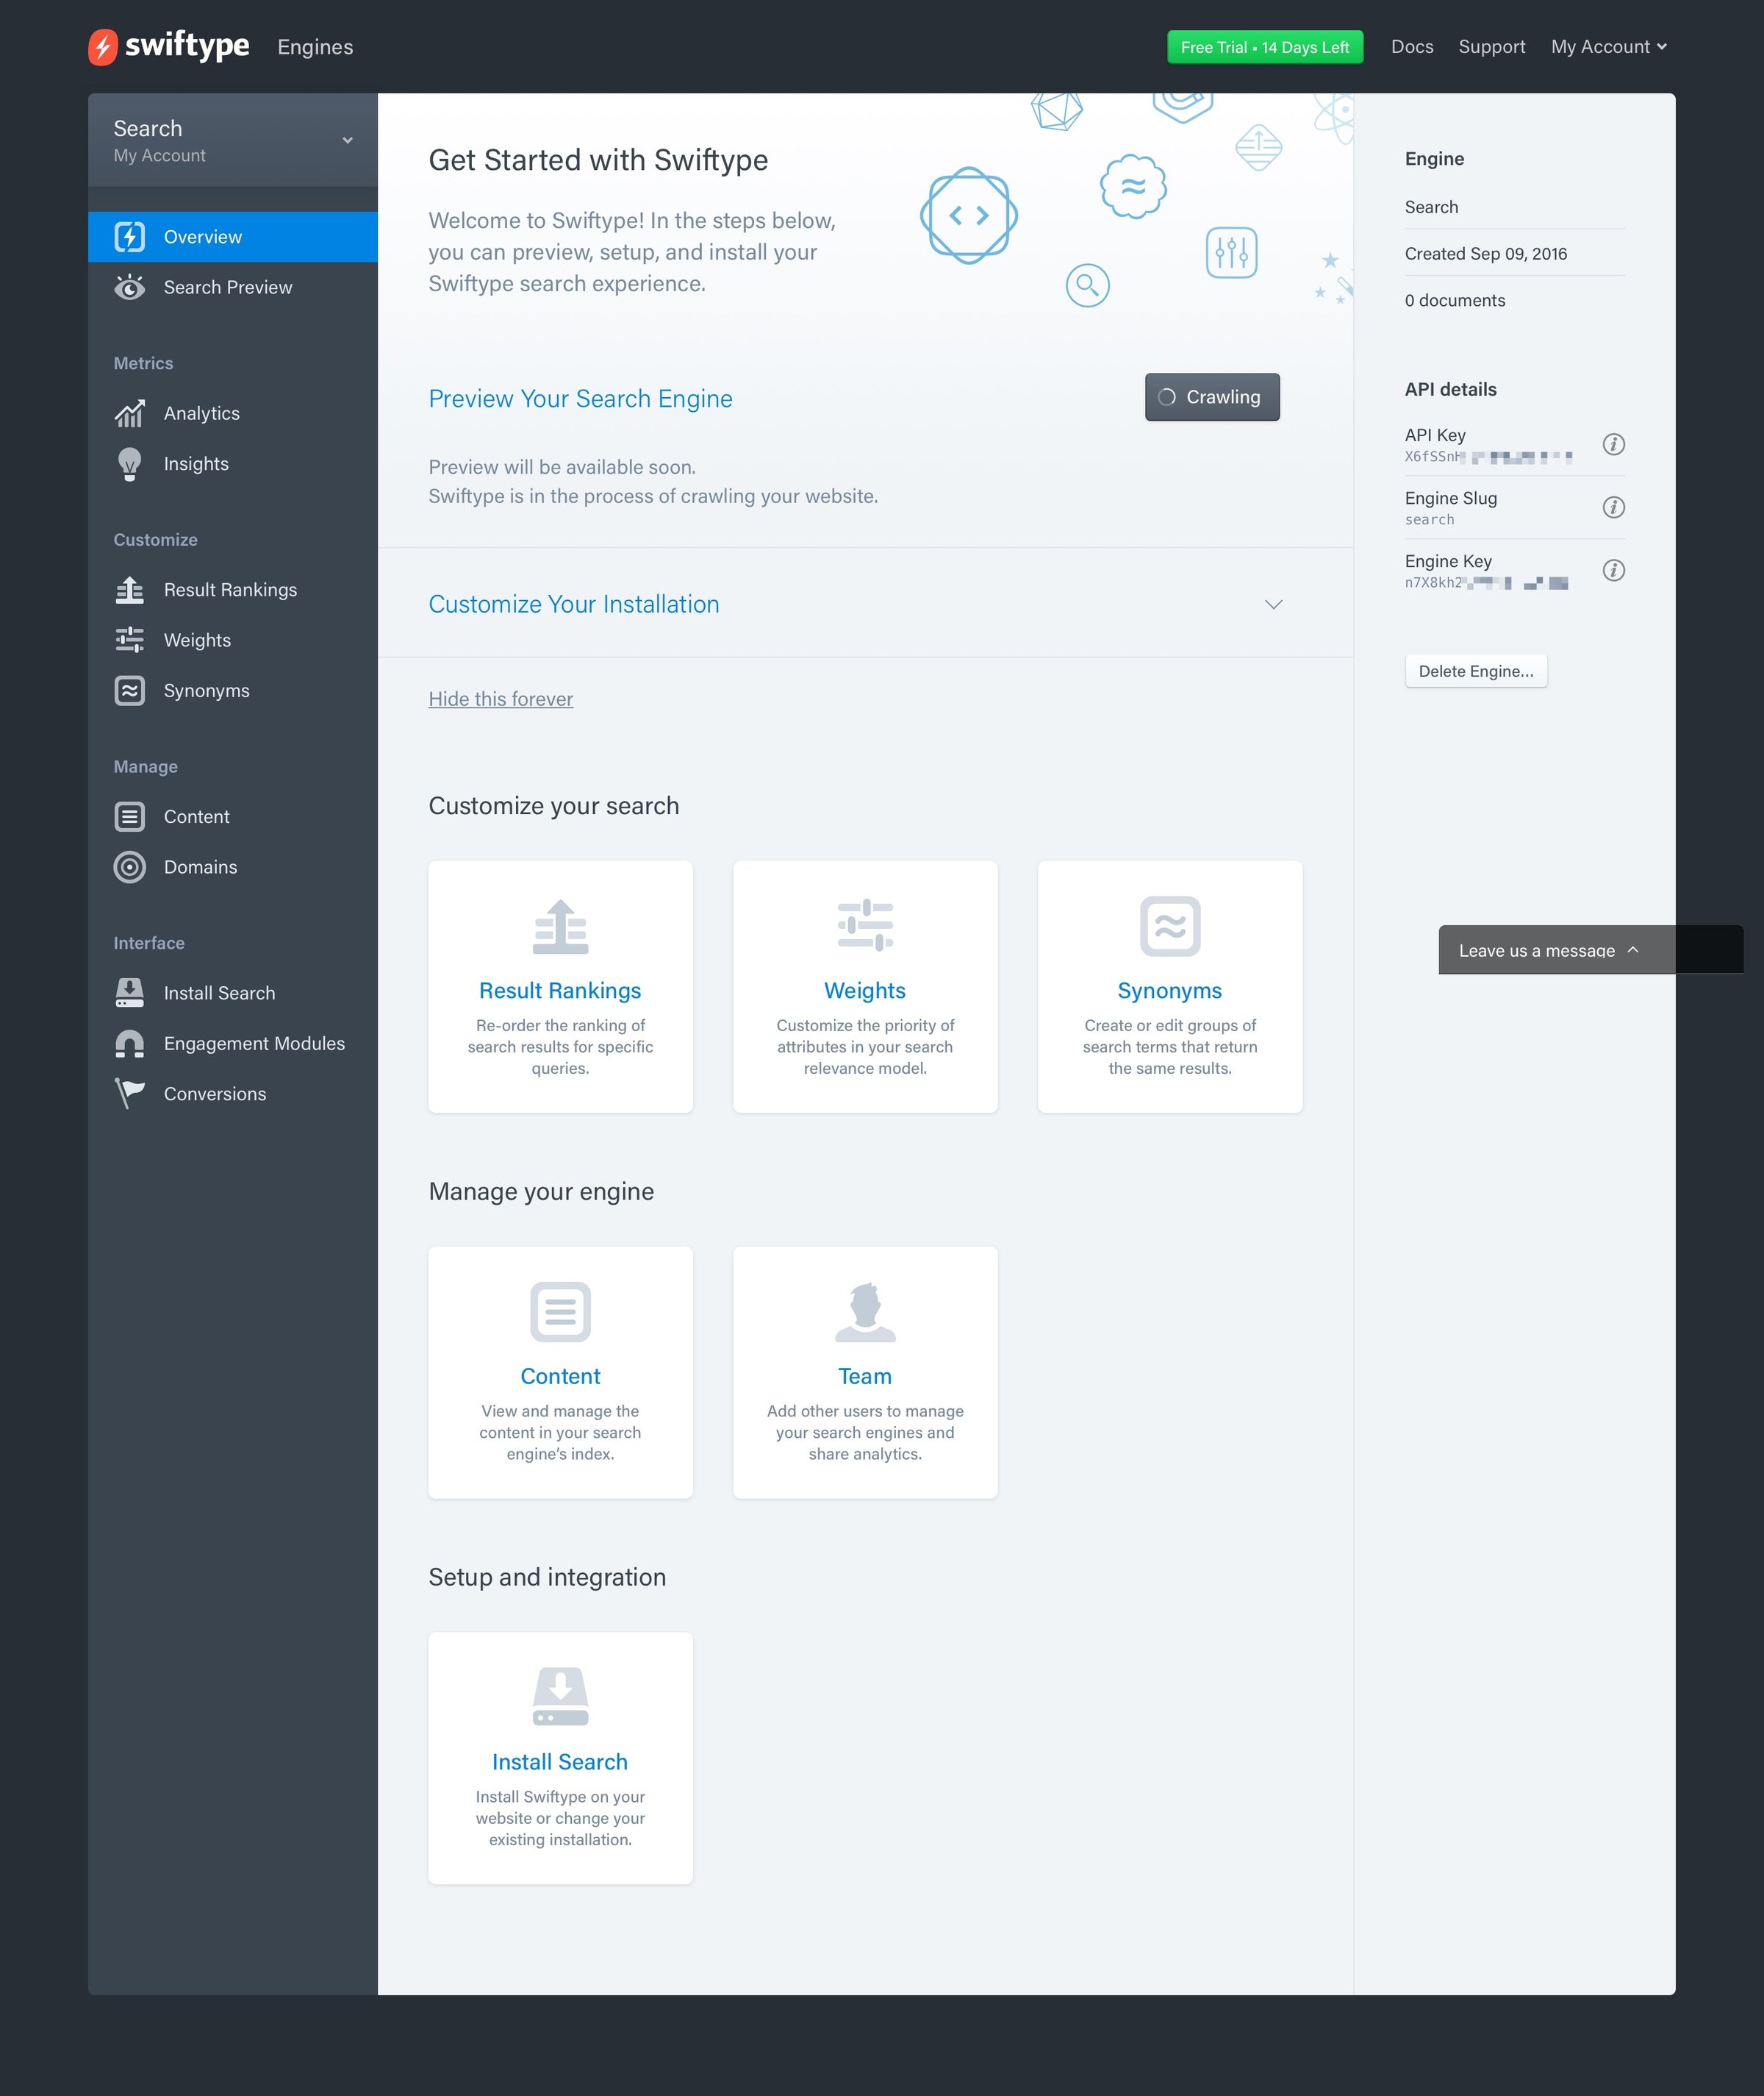
Task: Click the Result Rankings card icon
Action: click(561, 927)
